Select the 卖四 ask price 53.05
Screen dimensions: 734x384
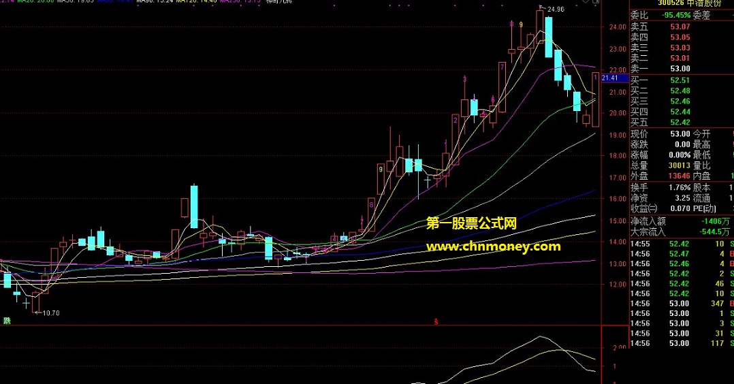tap(680, 37)
